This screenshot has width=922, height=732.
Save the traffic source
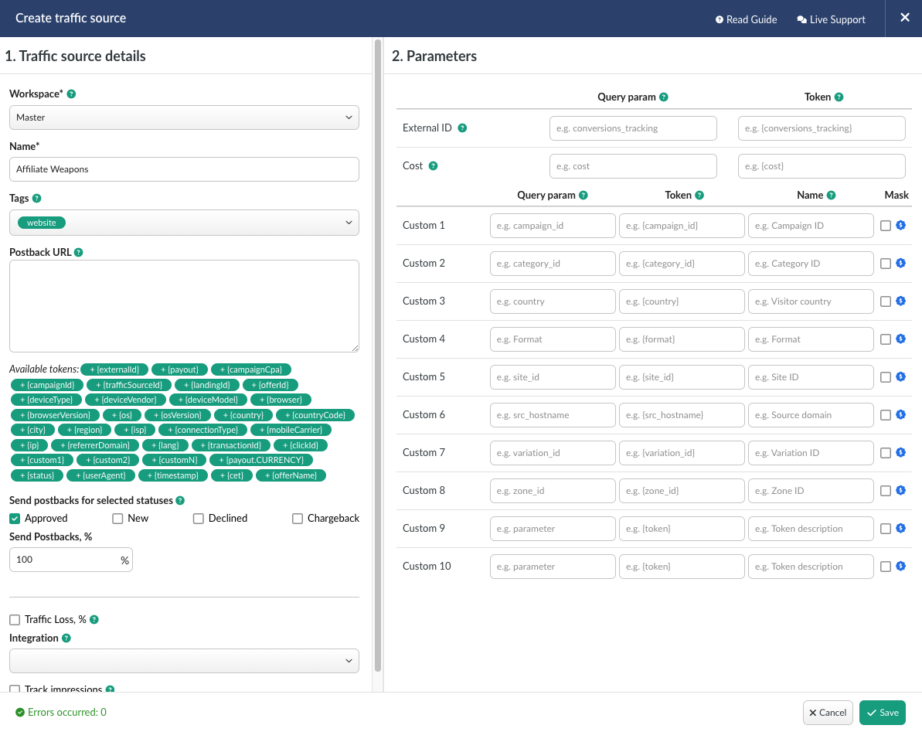pos(882,713)
